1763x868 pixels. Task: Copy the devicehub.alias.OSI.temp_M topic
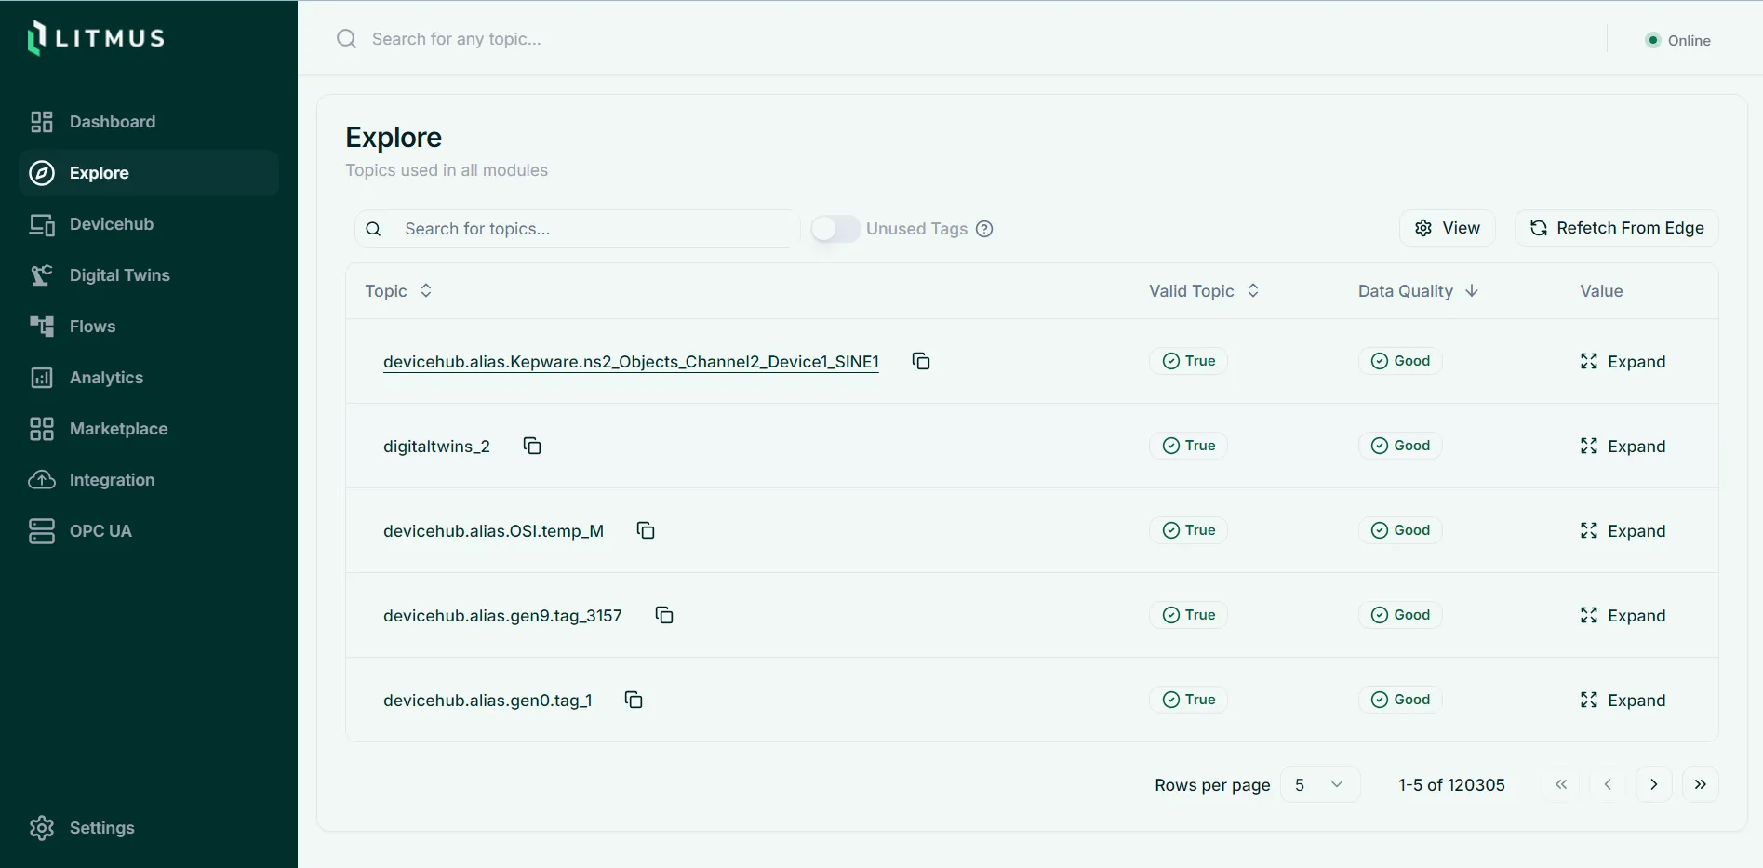pos(646,530)
